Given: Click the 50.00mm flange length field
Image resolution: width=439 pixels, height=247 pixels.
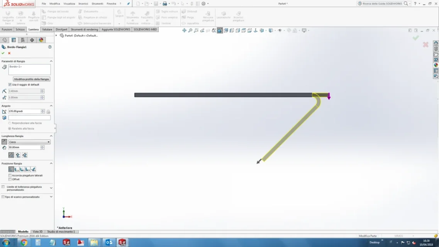Looking at the screenshot, I should click(x=24, y=147).
